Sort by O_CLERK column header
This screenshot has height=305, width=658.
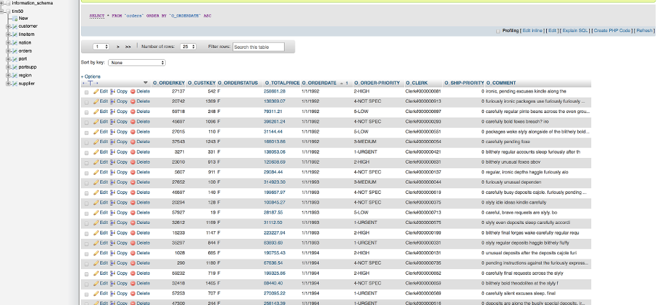(x=417, y=83)
